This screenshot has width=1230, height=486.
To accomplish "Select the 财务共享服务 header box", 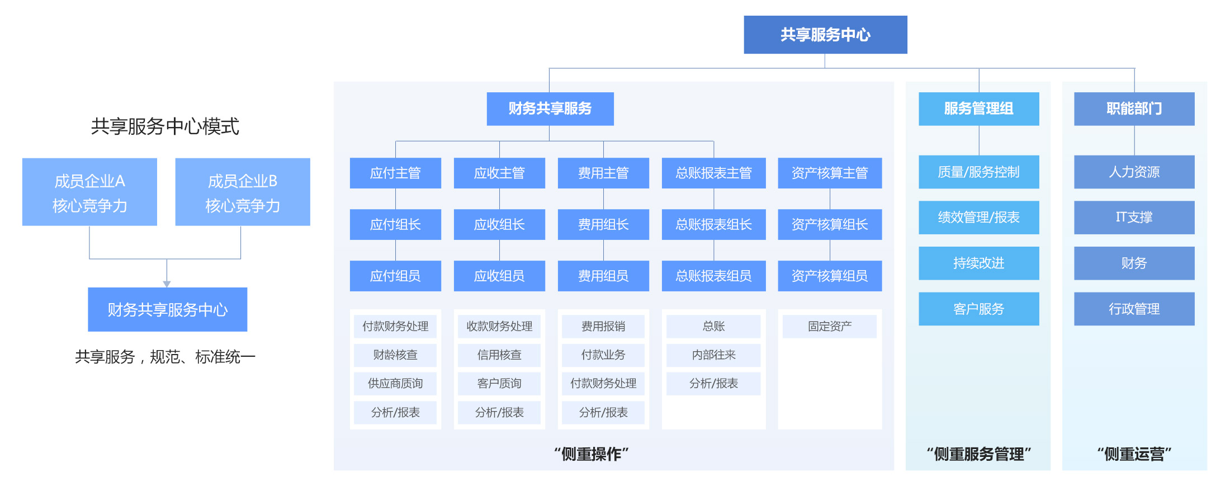I will coord(550,108).
